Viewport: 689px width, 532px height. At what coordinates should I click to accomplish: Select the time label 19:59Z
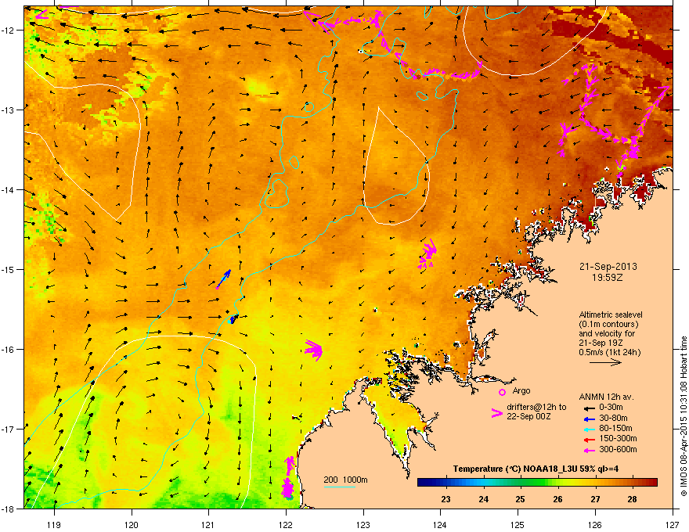tap(608, 278)
